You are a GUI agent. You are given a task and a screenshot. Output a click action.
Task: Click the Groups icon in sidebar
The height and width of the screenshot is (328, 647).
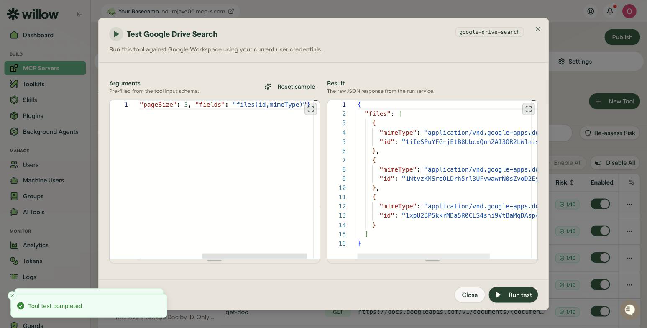14,196
